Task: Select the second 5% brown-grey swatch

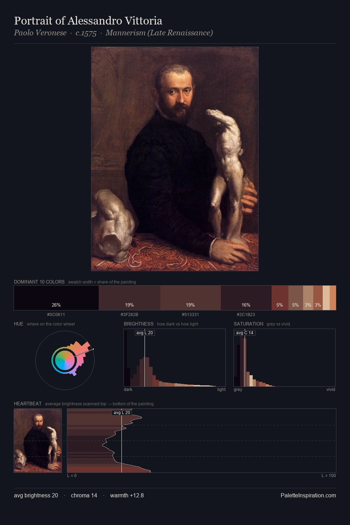Action: [296, 298]
